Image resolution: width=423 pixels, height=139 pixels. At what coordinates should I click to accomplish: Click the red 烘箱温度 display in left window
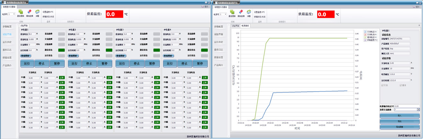pyautogui.click(x=115, y=14)
